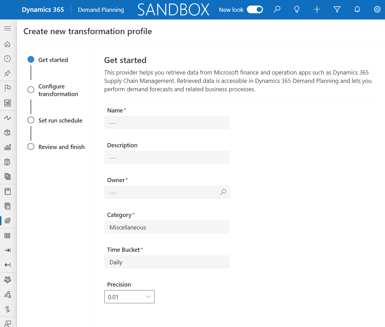Open Recent items clock icon
The height and width of the screenshot is (327, 385).
point(8,59)
